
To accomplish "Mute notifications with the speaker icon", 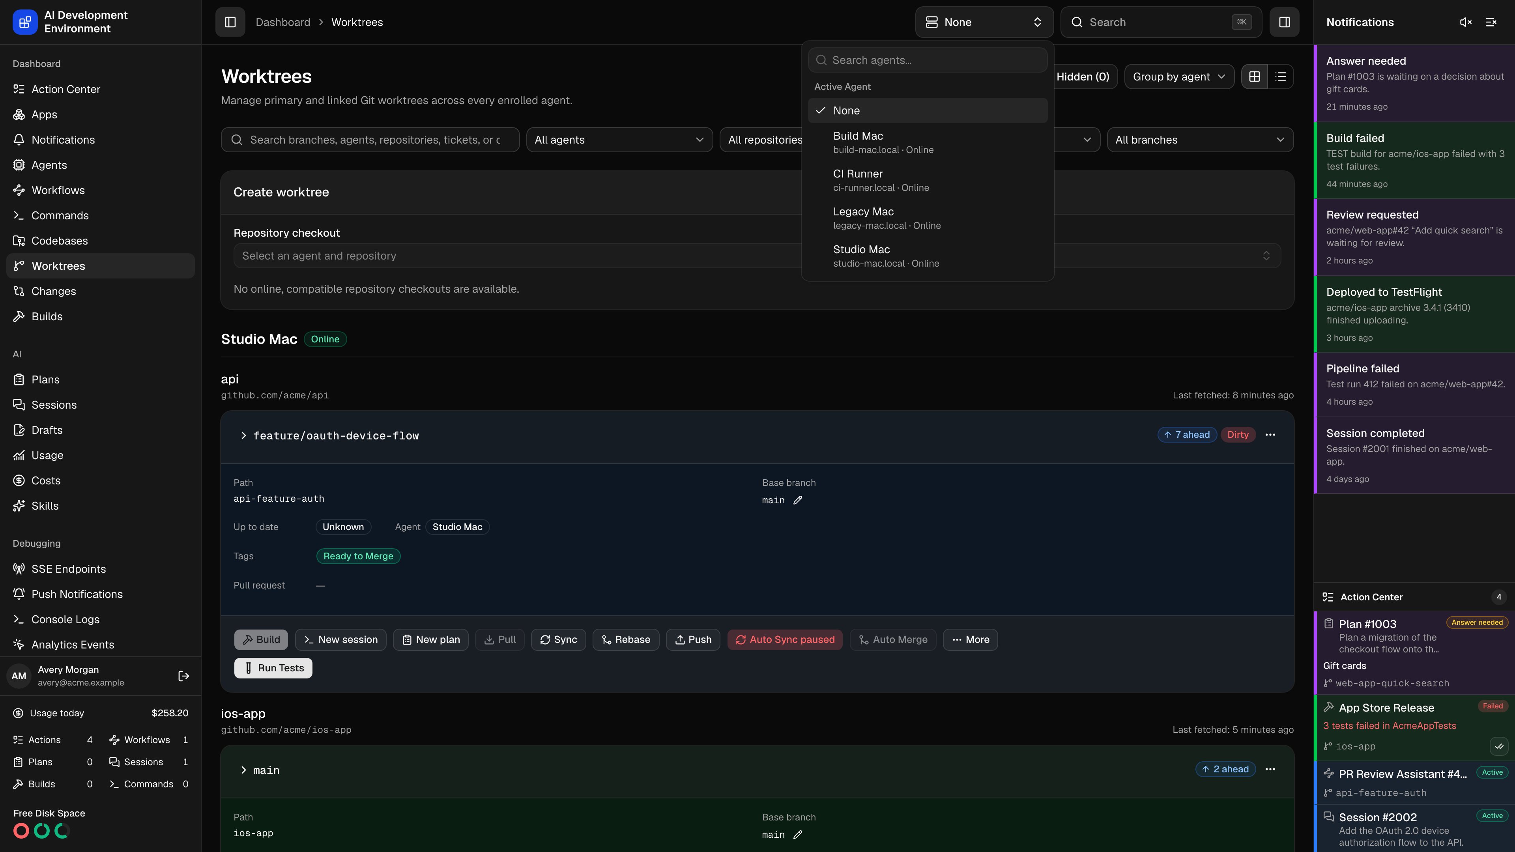I will pos(1466,22).
